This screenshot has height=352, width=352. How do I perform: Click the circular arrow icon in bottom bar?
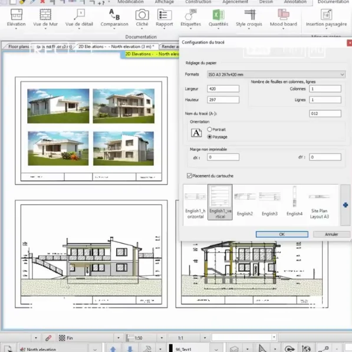click(x=290, y=349)
